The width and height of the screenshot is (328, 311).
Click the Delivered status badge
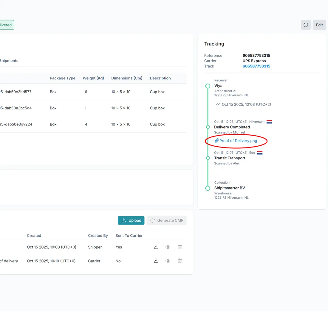tap(7, 25)
